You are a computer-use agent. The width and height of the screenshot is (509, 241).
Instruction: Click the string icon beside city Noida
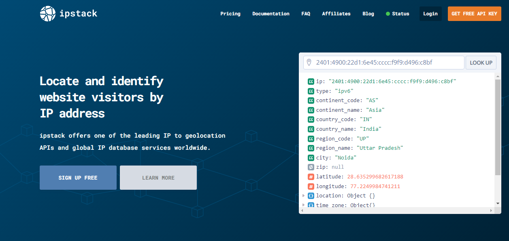click(x=311, y=157)
